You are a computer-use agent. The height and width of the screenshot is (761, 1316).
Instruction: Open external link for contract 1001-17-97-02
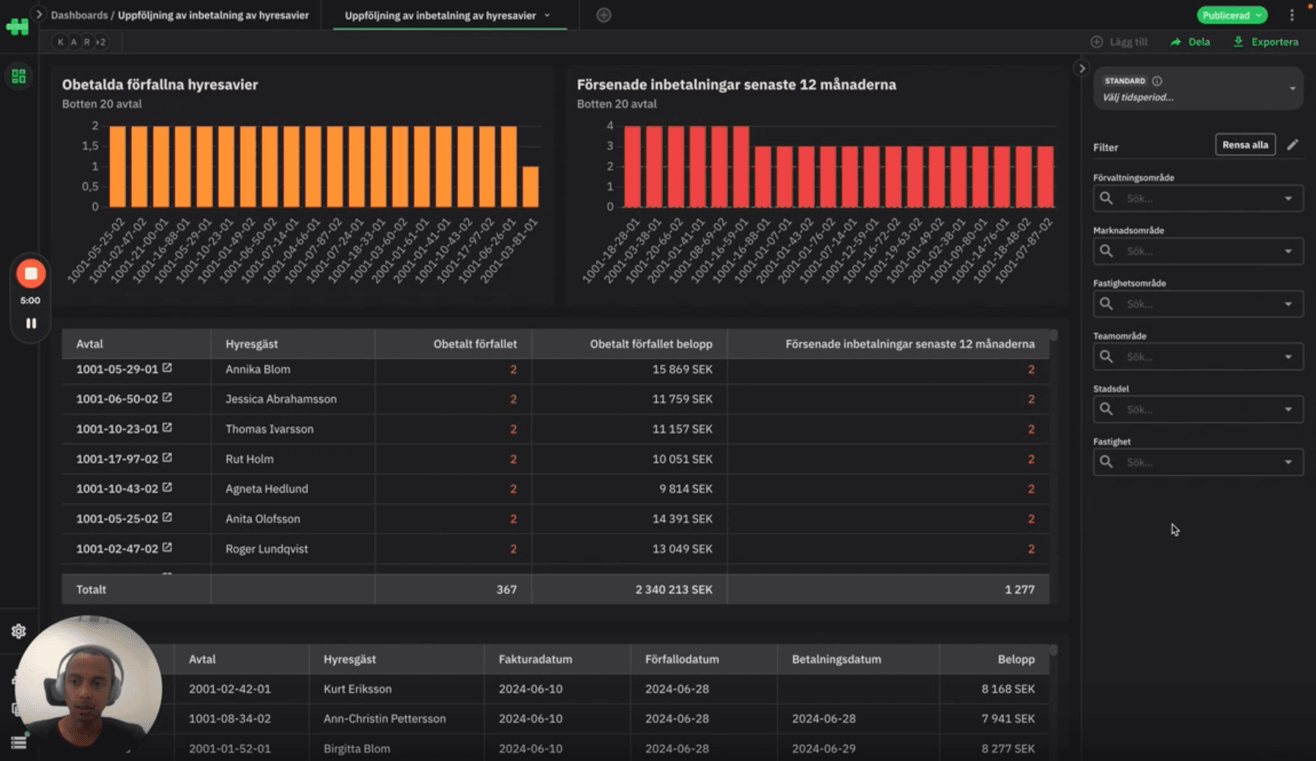167,458
